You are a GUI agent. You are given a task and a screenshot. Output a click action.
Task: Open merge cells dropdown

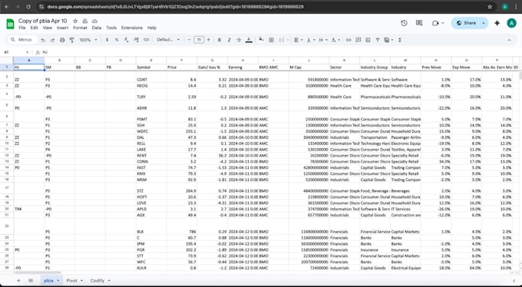point(288,40)
